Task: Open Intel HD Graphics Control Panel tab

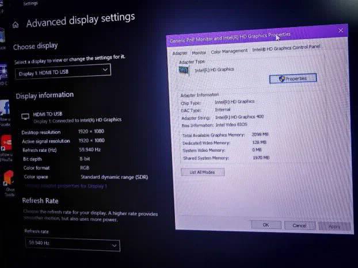Action: coord(286,48)
